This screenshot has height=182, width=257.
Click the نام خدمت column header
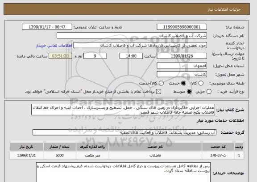pyautogui.click(x=155, y=147)
